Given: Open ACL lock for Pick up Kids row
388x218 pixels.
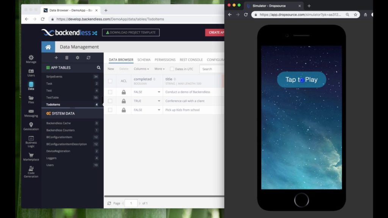Looking at the screenshot, I should pos(124,110).
